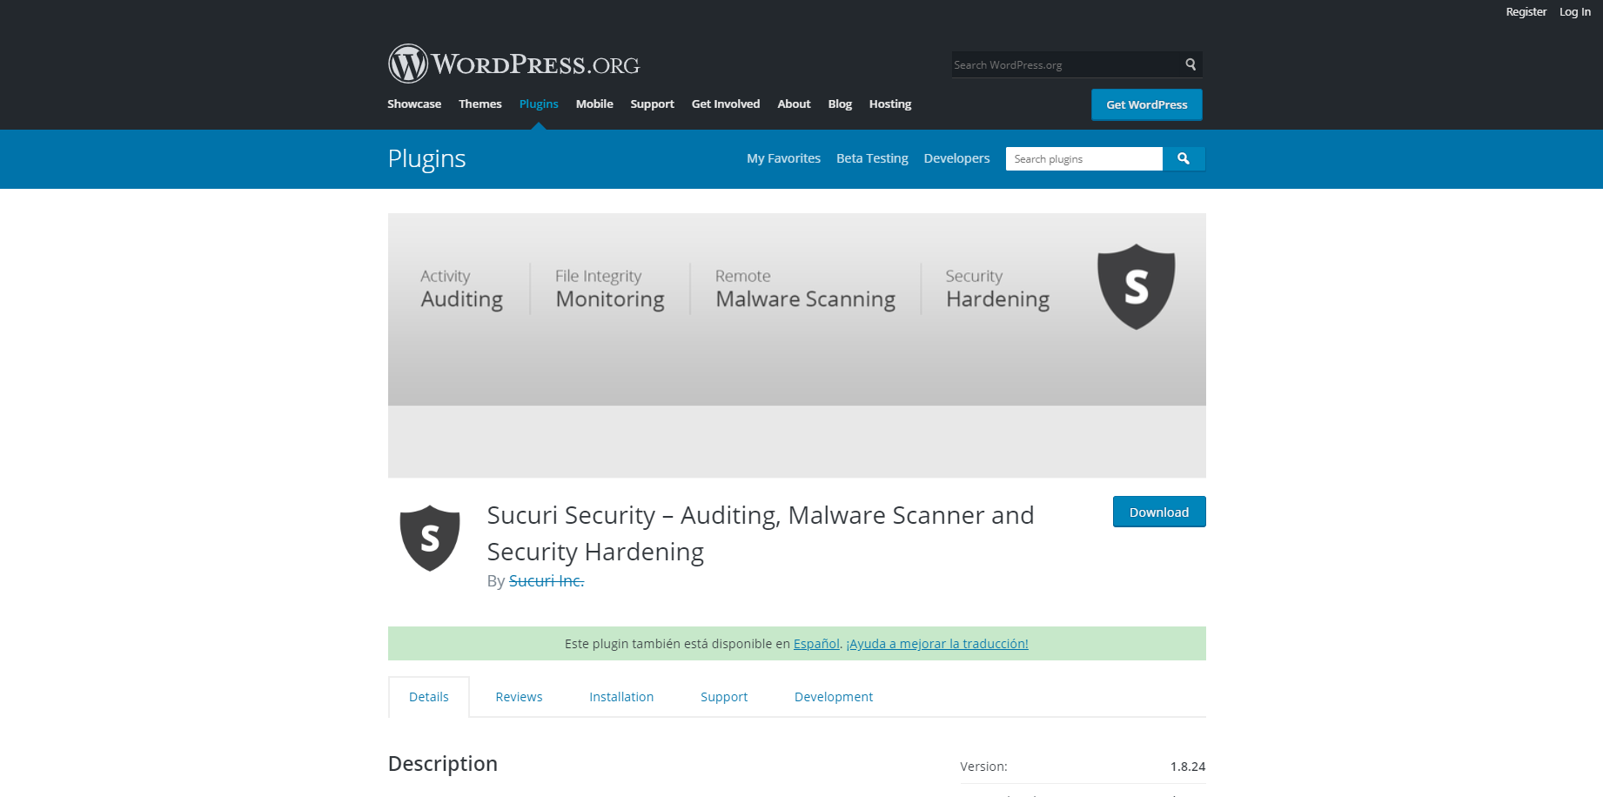Image resolution: width=1603 pixels, height=797 pixels.
Task: Click the Plugins page heading link
Action: [426, 158]
